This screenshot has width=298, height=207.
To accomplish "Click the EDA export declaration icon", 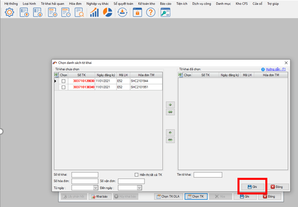I will [66, 13].
